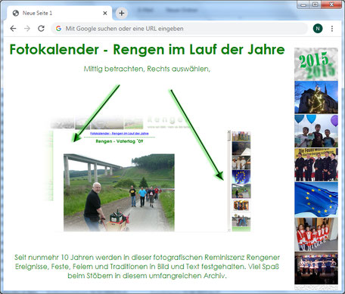Viewport: 345px width, 294px height.
Task: Open the Chrome three-dot menu
Action: [332, 29]
